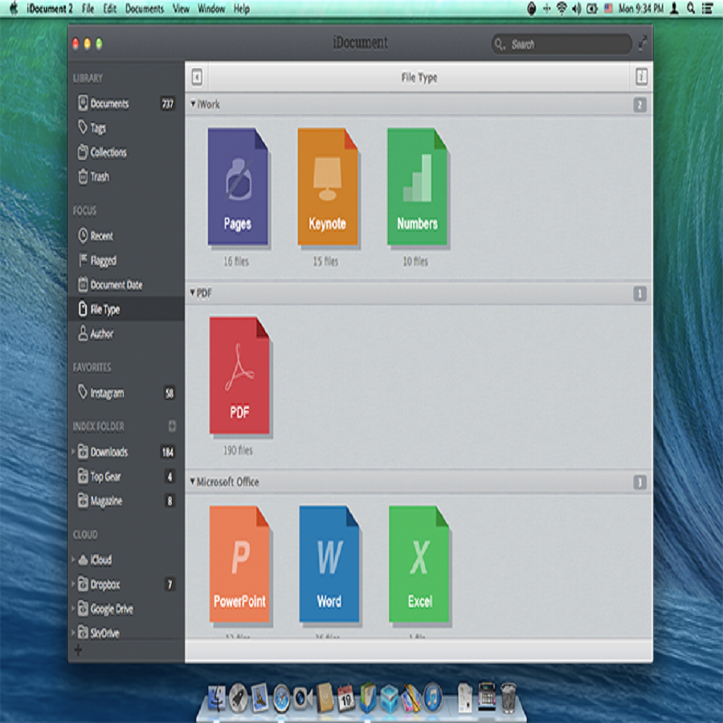Open FaceTime camera in the Dock
723x723 pixels.
(303, 697)
